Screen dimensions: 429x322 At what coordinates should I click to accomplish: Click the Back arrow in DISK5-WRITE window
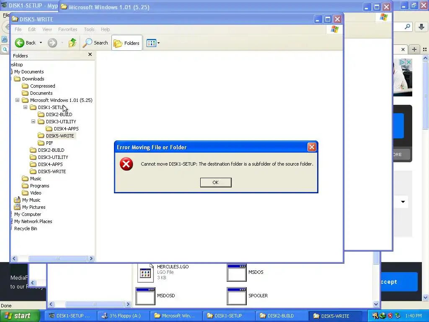coord(19,43)
